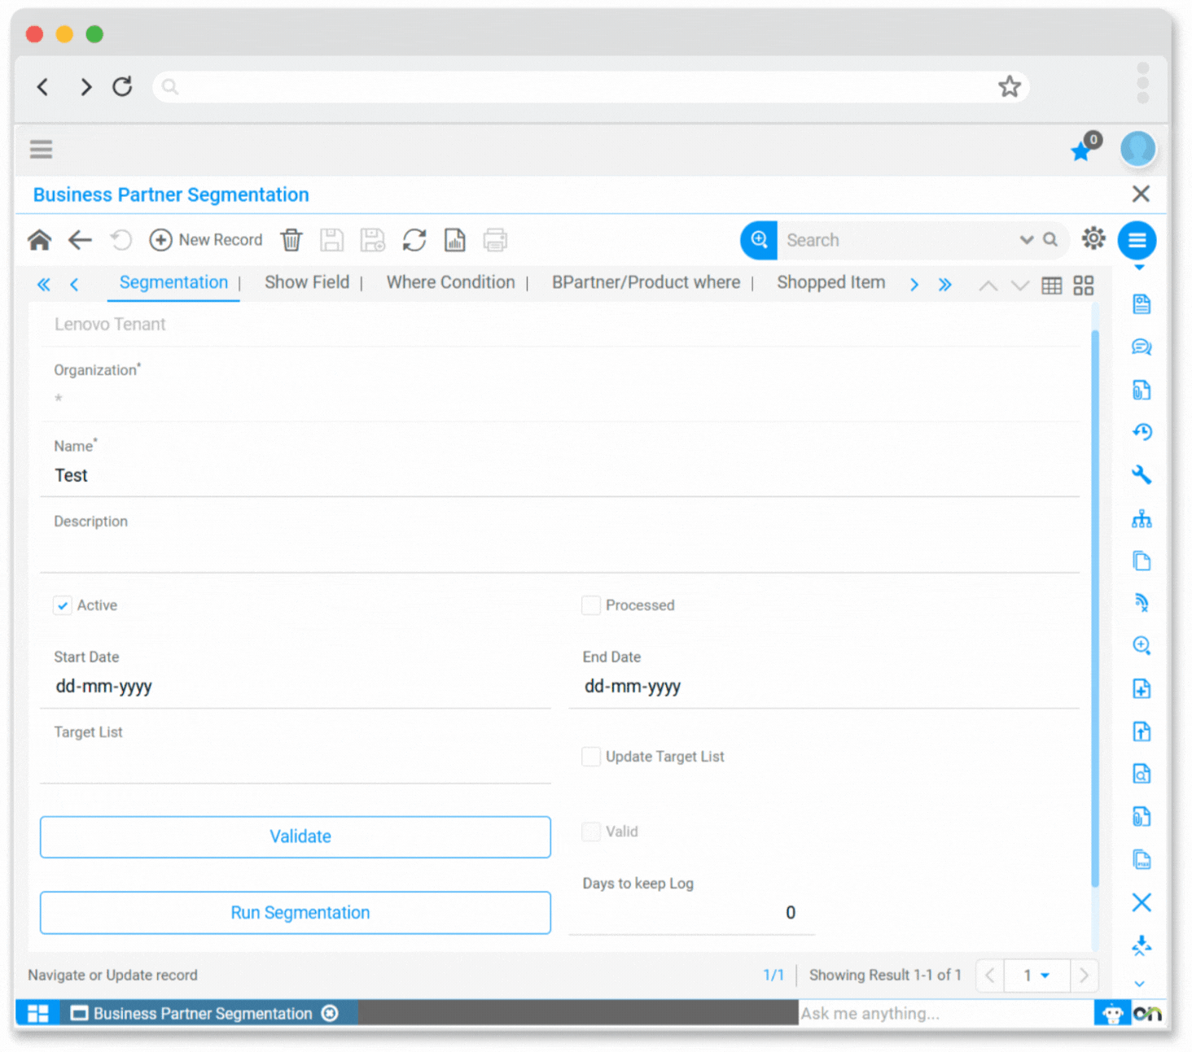
Task: Open the Shopped Item tab
Action: click(830, 282)
